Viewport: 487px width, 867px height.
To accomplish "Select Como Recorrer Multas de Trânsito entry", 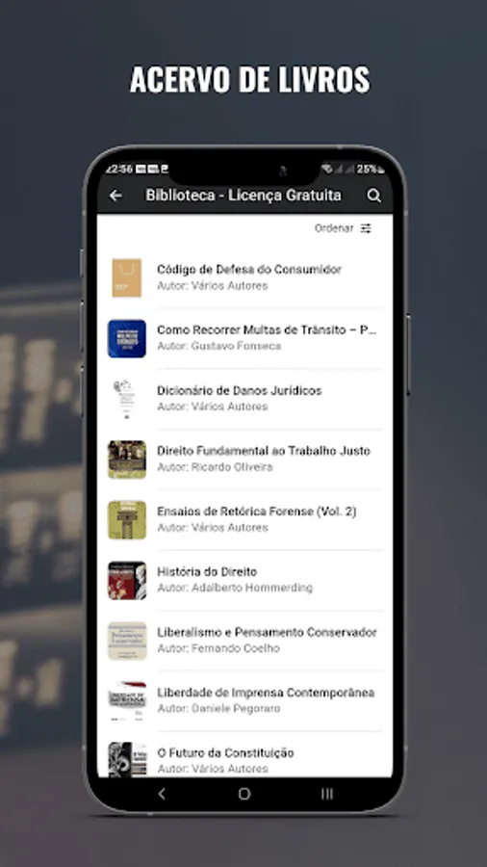I will (x=244, y=338).
